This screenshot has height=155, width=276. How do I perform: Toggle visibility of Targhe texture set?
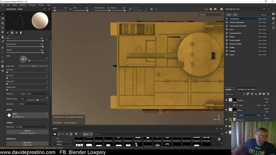[227, 51]
